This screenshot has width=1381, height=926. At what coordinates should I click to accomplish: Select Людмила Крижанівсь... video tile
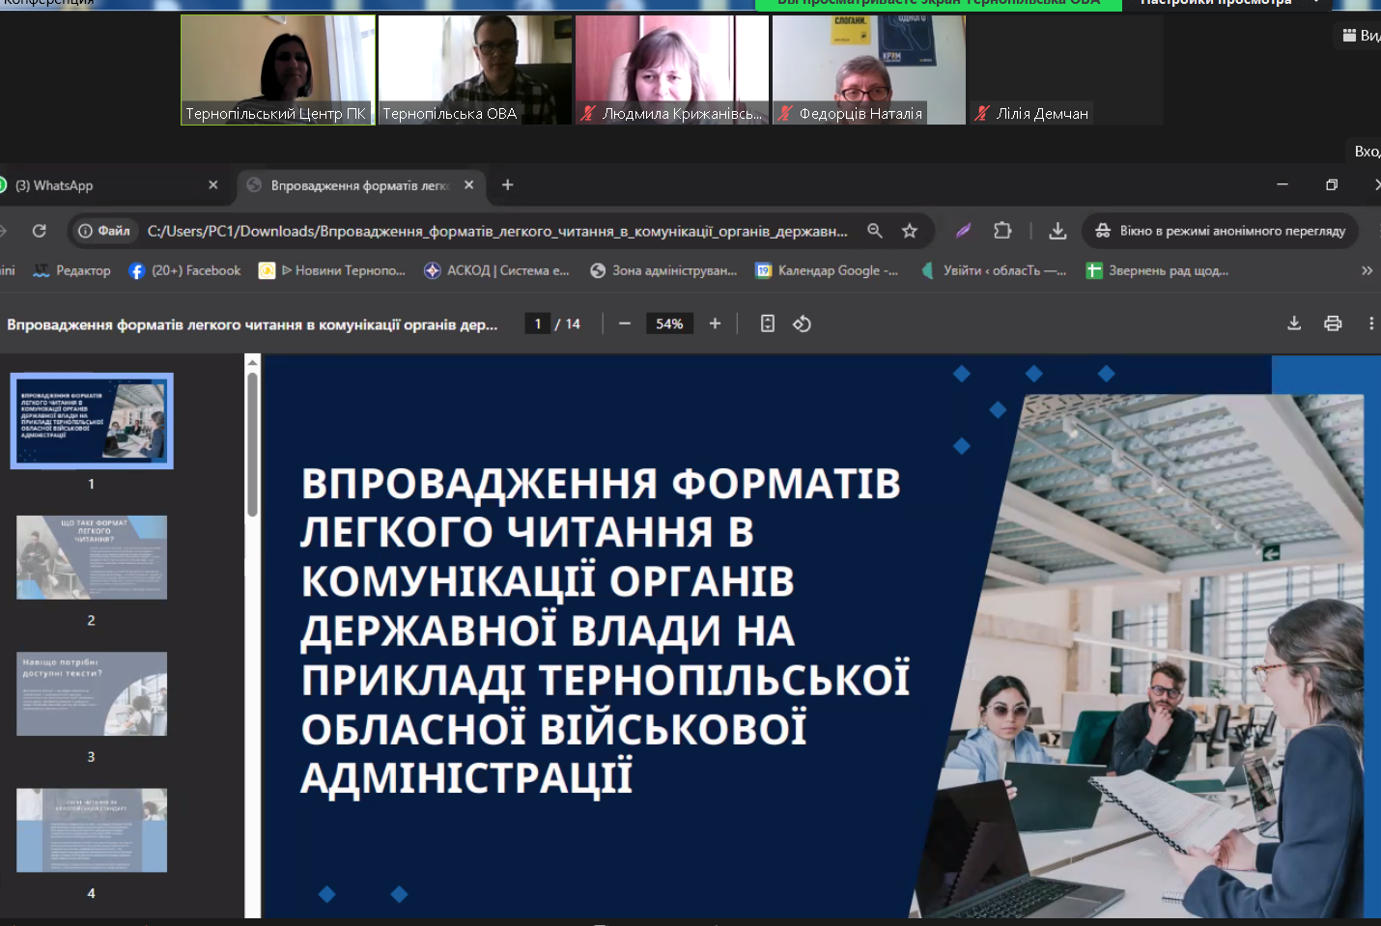672,70
